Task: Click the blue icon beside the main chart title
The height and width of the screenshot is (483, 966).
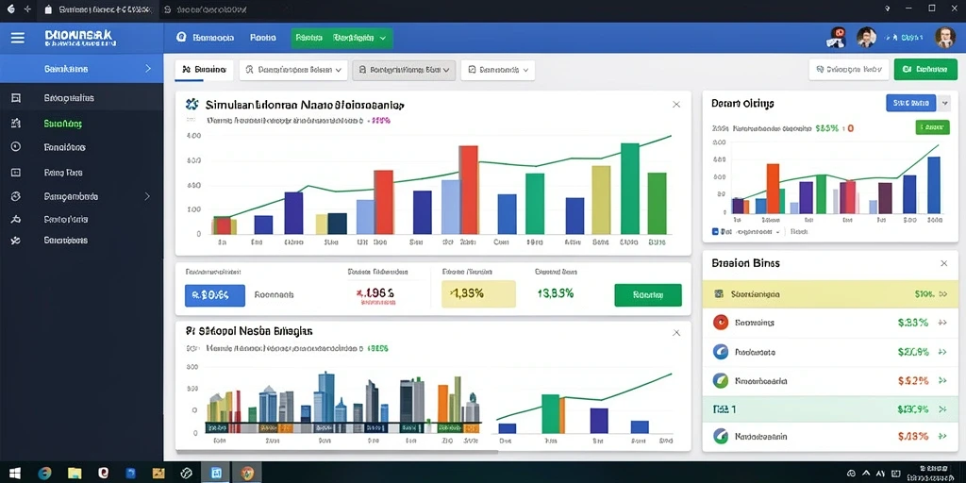Action: [x=192, y=104]
